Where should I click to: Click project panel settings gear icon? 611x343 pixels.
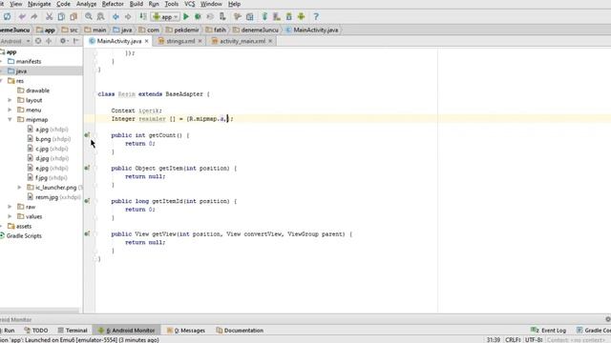click(63, 41)
